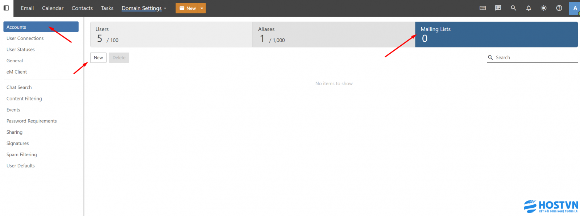Switch to the Aliases tab
The height and width of the screenshot is (216, 580).
click(x=333, y=34)
